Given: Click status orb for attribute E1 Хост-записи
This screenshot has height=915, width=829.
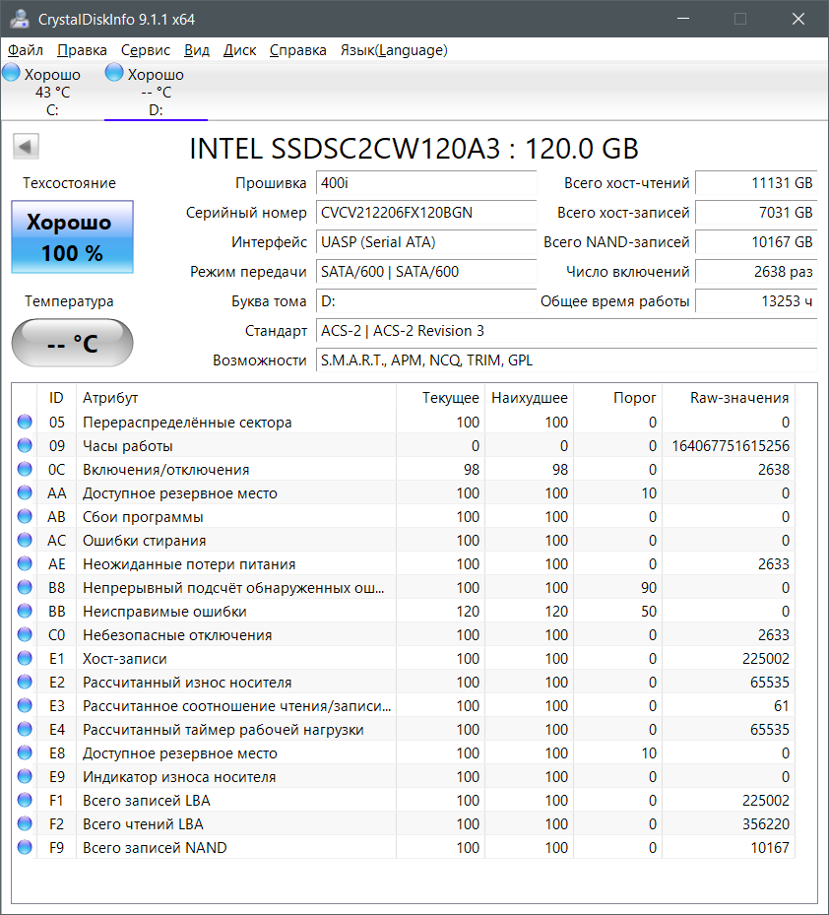Looking at the screenshot, I should pyautogui.click(x=25, y=658).
